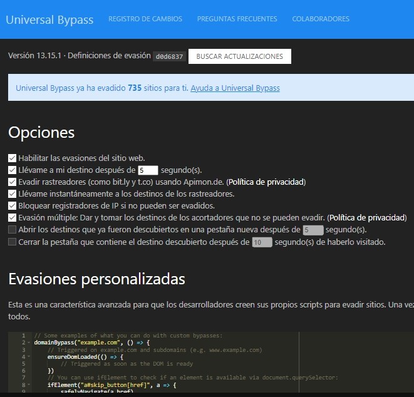Toggle Llévame instantáneamente a los destinos checkbox
Screen dimensions: 414x397
pos(12,193)
